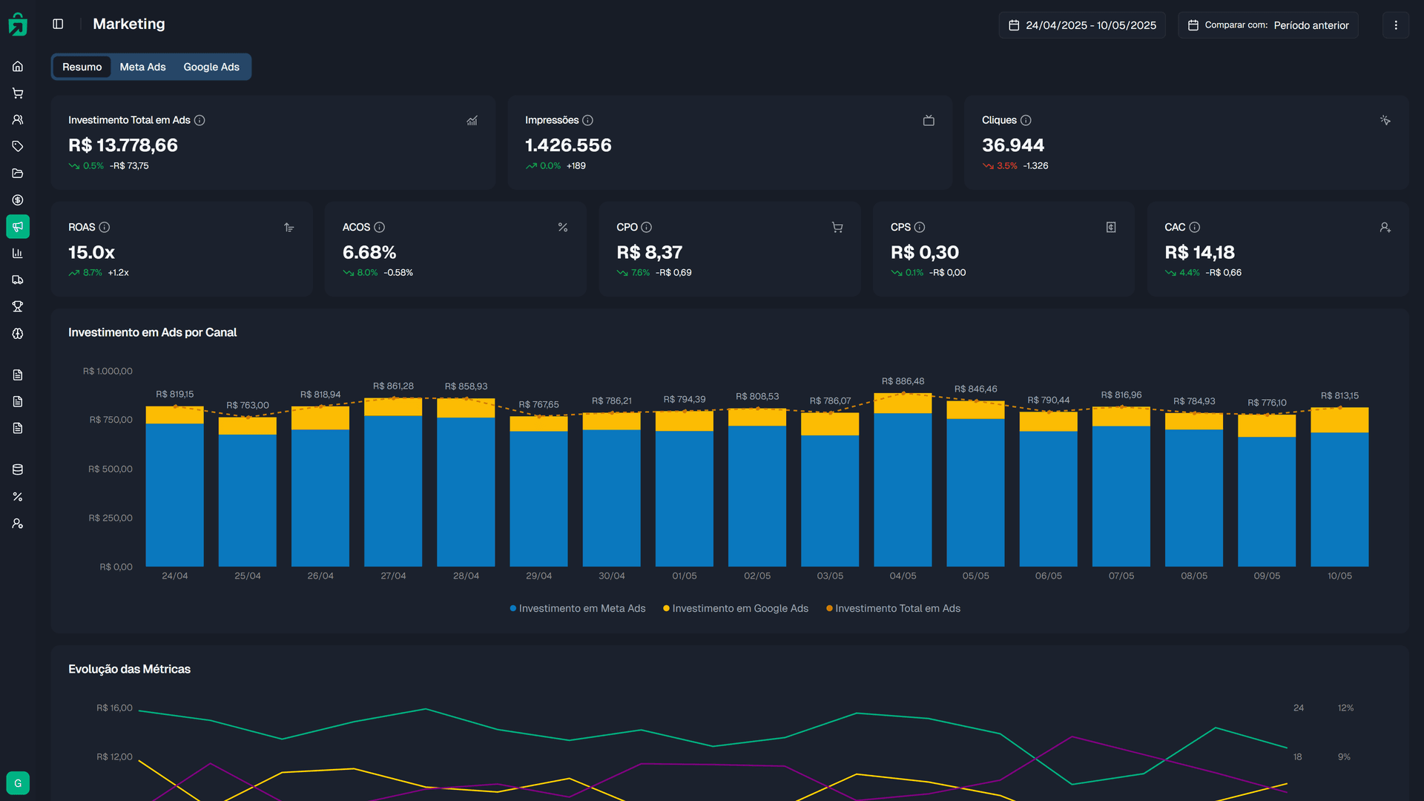Toggle the Investimento em Google Ads legend
The width and height of the screenshot is (1424, 801).
point(735,608)
